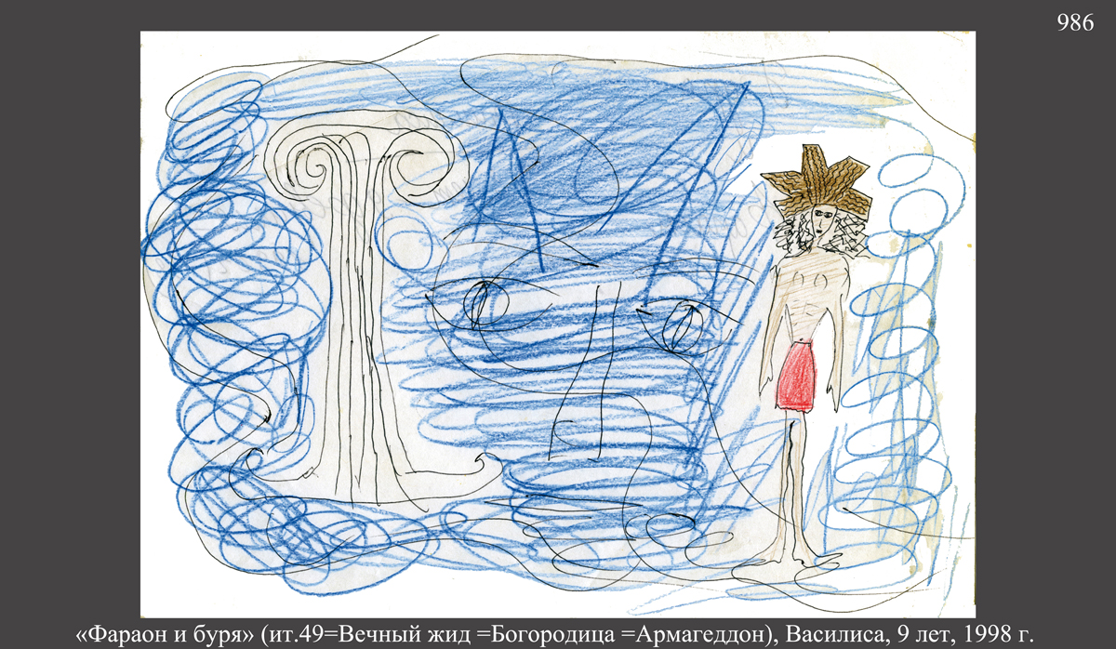Viewport: 1116px width, 649px height.
Task: Click the slide number 986
Action: pyautogui.click(x=1075, y=24)
